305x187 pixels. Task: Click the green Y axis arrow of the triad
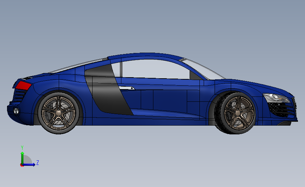point(23,158)
